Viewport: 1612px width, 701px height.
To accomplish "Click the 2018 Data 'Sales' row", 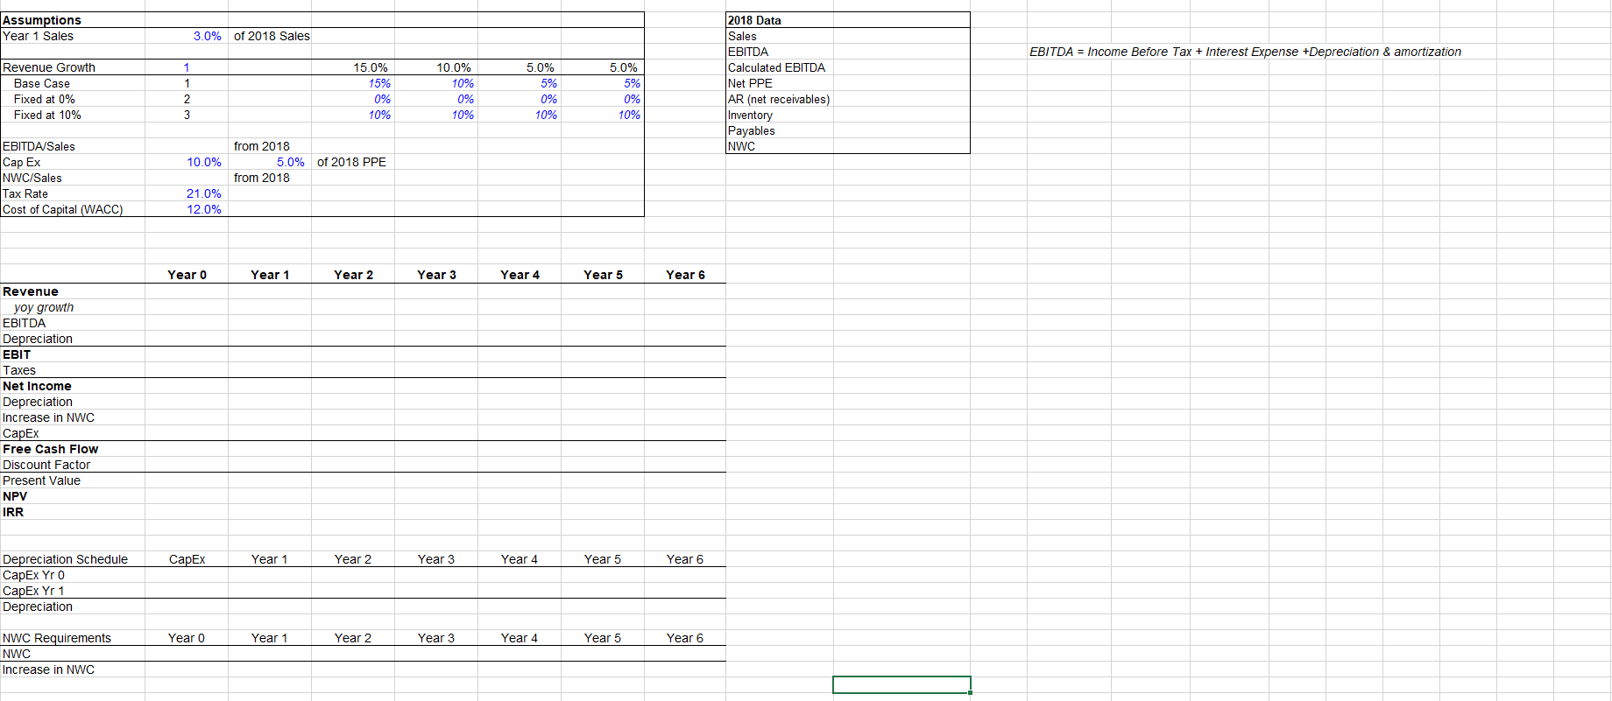I will pyautogui.click(x=742, y=36).
